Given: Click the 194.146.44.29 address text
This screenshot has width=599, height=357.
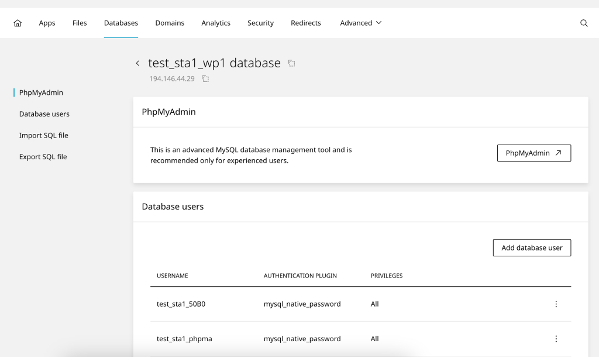Looking at the screenshot, I should tap(172, 79).
